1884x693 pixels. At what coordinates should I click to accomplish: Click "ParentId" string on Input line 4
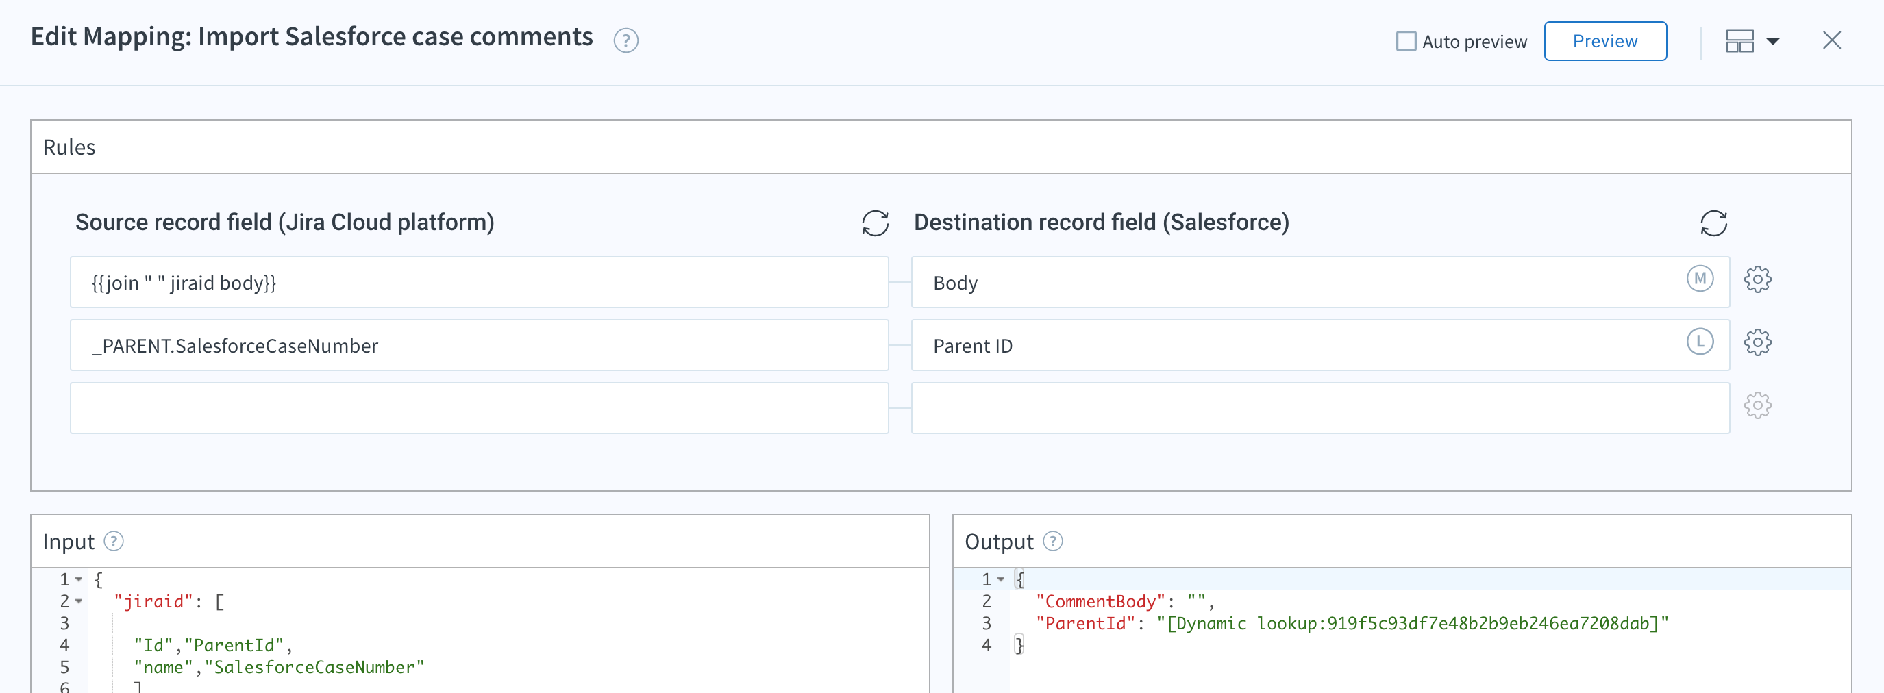(234, 646)
